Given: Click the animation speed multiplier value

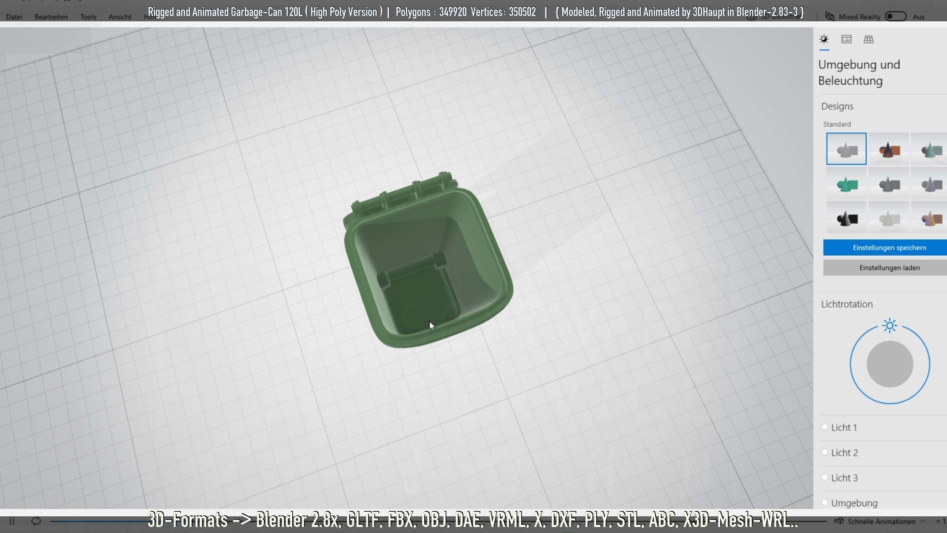Looking at the screenshot, I should (941, 521).
